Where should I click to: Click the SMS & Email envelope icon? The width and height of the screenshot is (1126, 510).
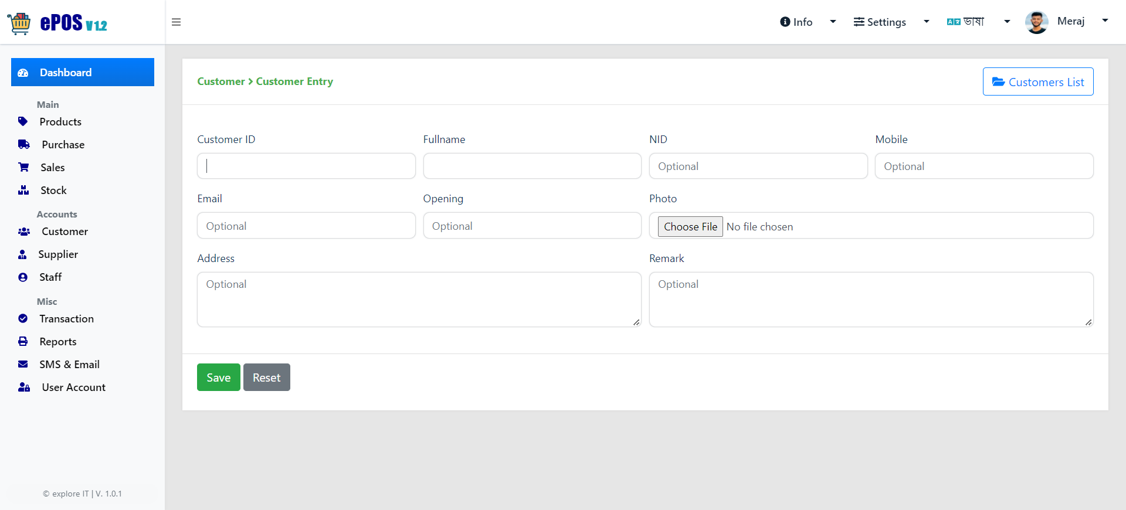pos(23,364)
